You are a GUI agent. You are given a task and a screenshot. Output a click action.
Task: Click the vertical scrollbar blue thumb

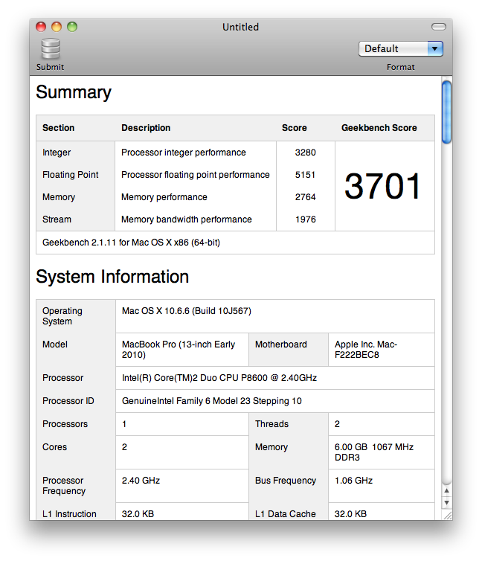coord(446,112)
